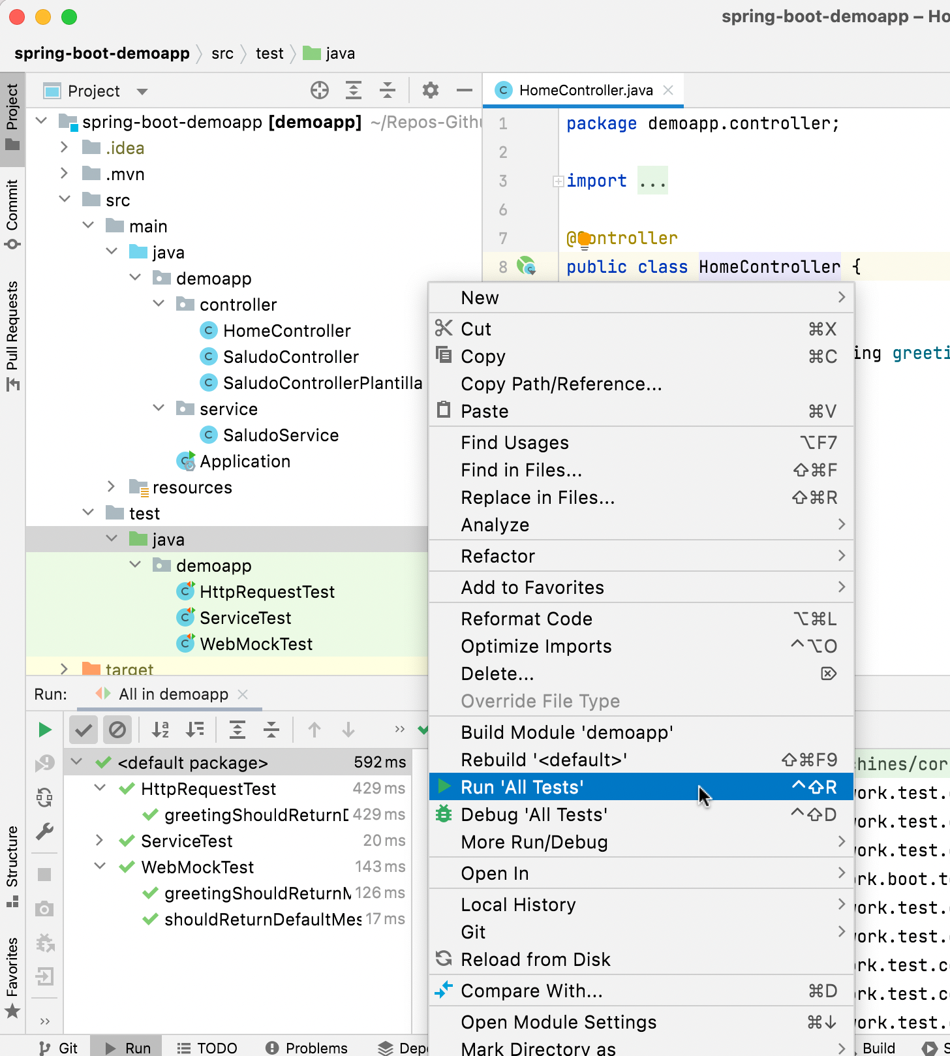The width and height of the screenshot is (950, 1056).
Task: Sort test results alphabetically
Action: coord(161,730)
